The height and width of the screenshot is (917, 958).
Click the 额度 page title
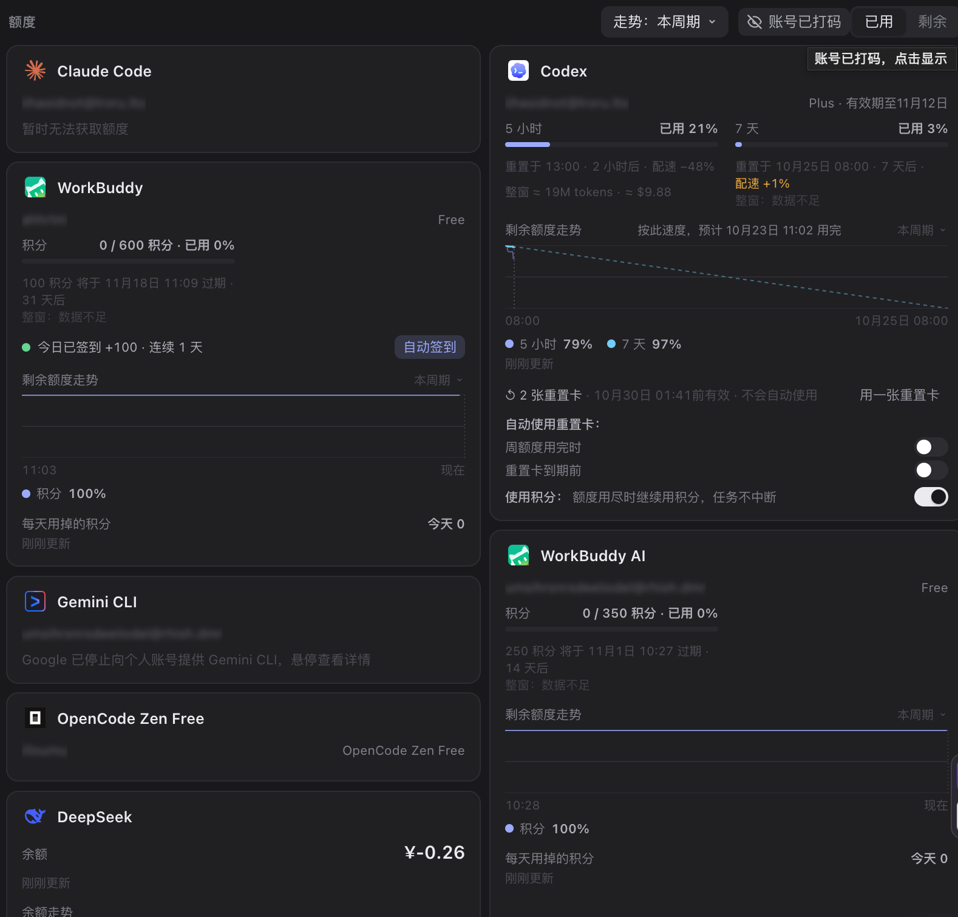pyautogui.click(x=22, y=22)
